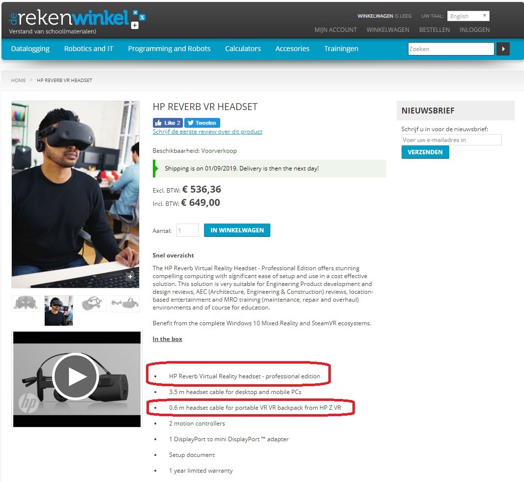
Task: Click 'Schrijf de eerste review' link
Action: (207, 132)
